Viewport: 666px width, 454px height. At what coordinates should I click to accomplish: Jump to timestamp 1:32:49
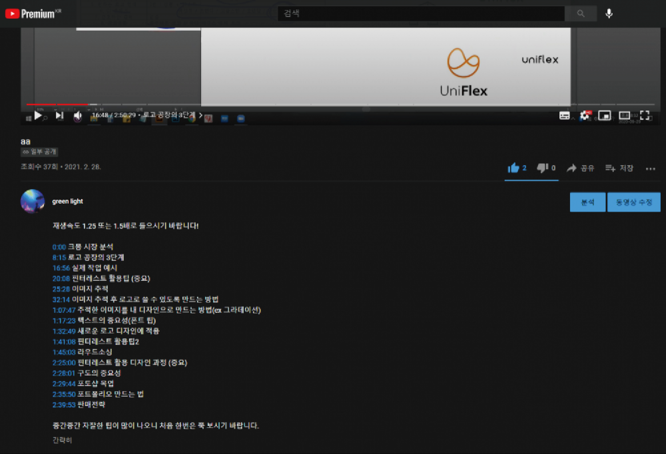[64, 332]
